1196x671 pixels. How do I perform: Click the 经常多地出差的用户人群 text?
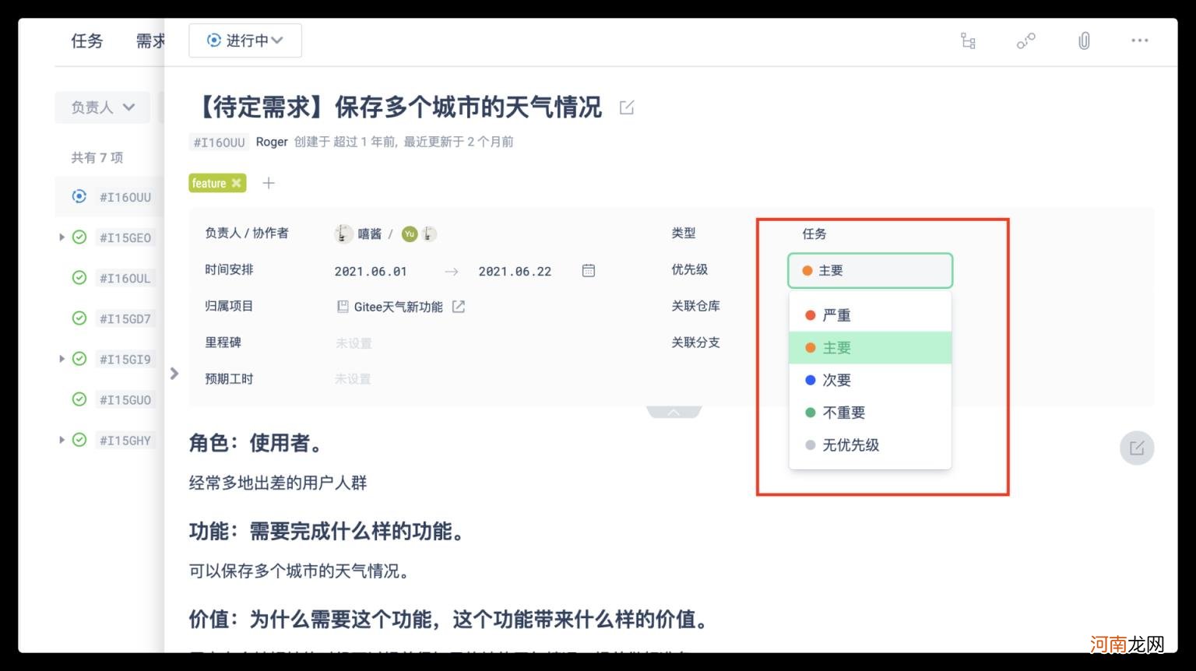coord(278,483)
